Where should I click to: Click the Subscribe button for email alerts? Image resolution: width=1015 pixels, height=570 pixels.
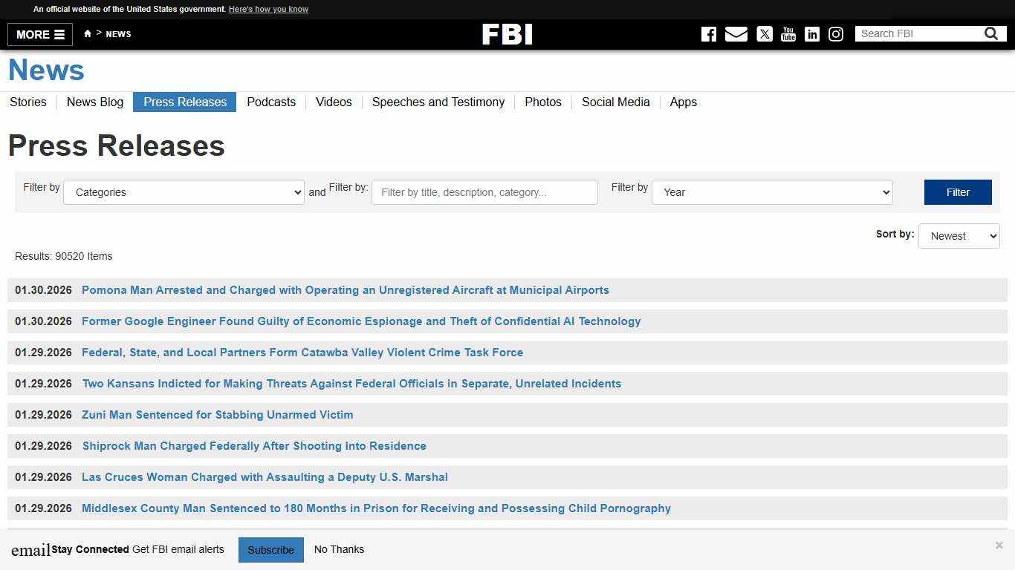[270, 549]
